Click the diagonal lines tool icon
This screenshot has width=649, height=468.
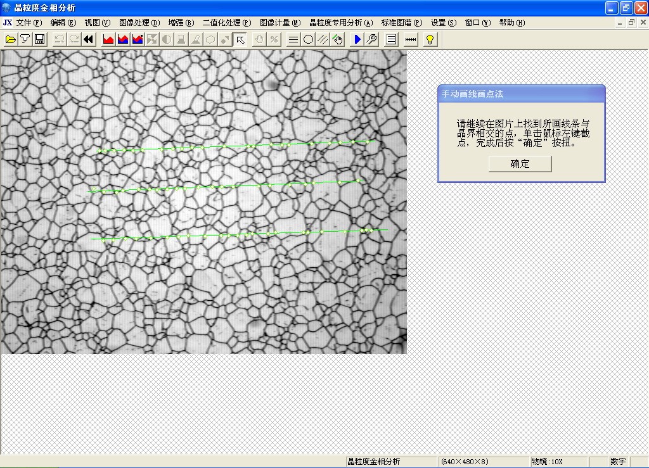(323, 39)
